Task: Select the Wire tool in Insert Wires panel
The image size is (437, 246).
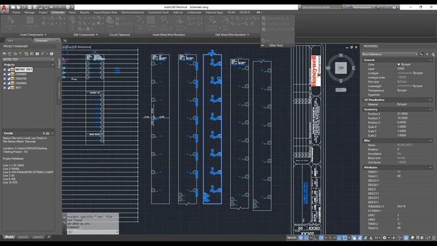Action: tap(139, 23)
